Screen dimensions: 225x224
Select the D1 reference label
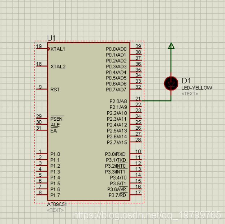click(x=186, y=81)
